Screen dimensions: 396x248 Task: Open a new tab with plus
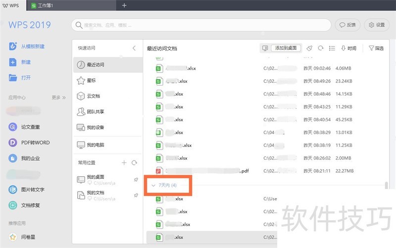coord(124,5)
